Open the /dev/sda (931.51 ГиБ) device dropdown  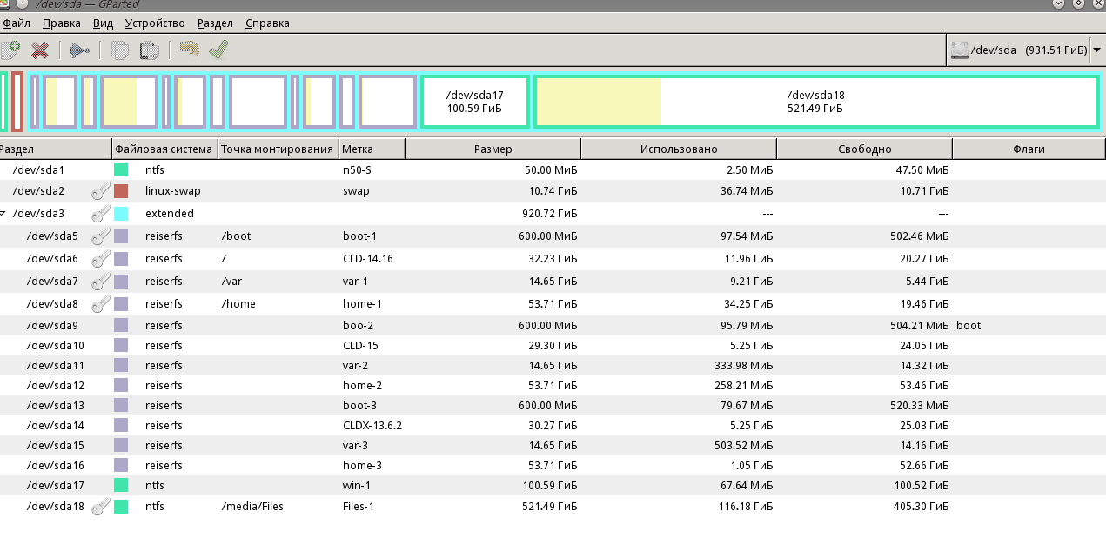tap(1025, 50)
